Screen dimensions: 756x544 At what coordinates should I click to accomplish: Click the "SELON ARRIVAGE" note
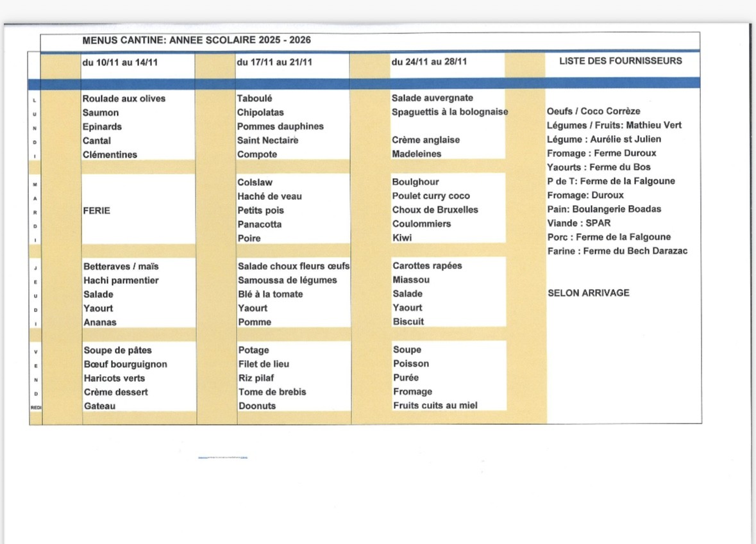click(x=588, y=293)
